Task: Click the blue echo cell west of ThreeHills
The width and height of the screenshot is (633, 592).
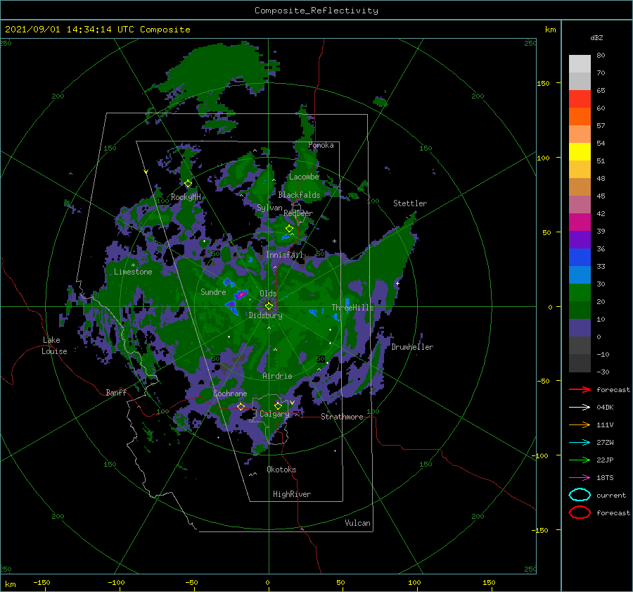Action: 313,312
